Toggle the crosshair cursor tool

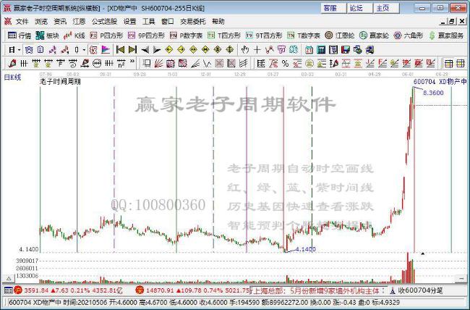click(x=257, y=50)
